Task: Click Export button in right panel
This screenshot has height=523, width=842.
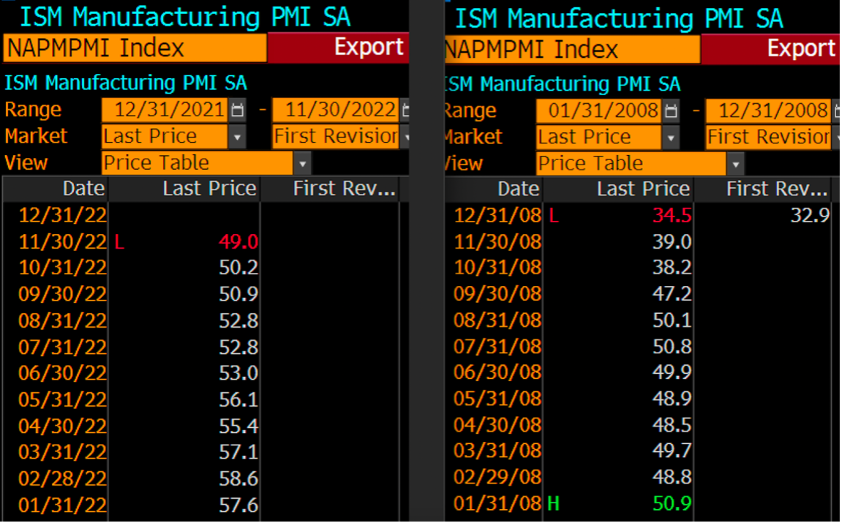Action: [x=770, y=49]
